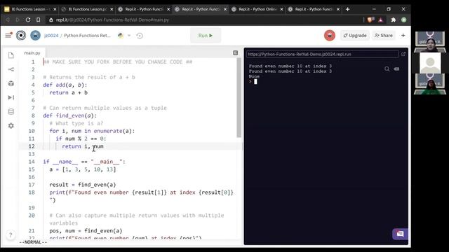Viewport: 449px width, 252px height.
Task: Open the Files sidebar panel
Action: click(11, 55)
